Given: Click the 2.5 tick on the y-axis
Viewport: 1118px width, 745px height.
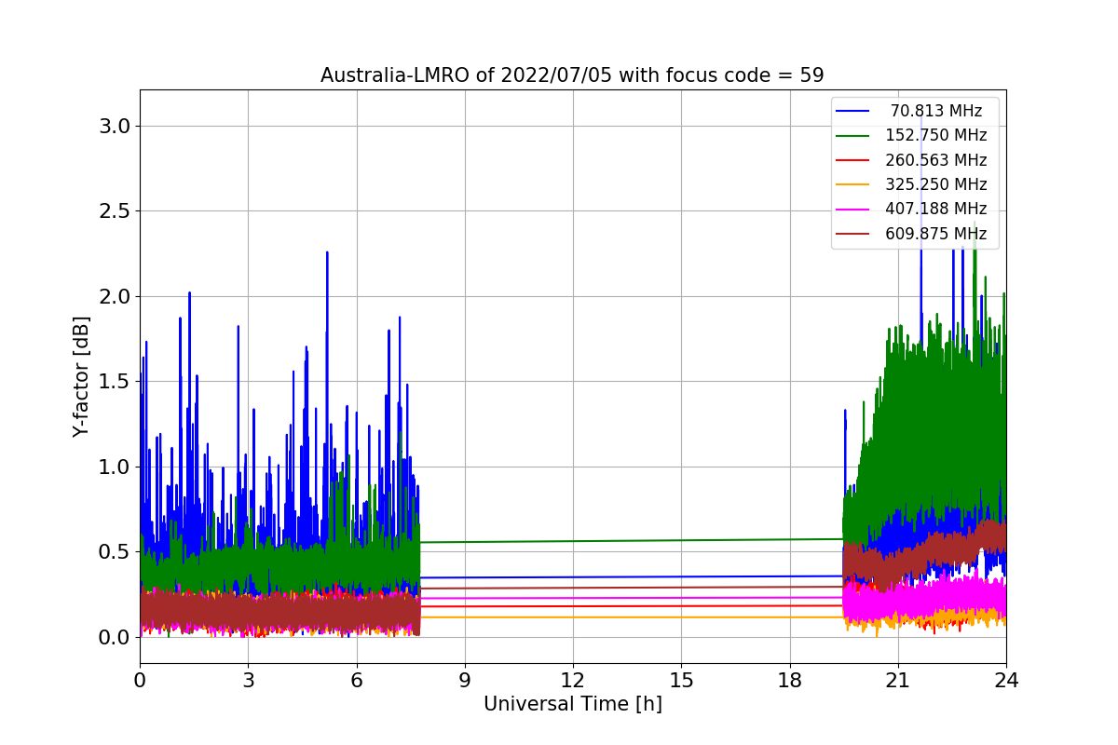Looking at the screenshot, I should 115,210.
